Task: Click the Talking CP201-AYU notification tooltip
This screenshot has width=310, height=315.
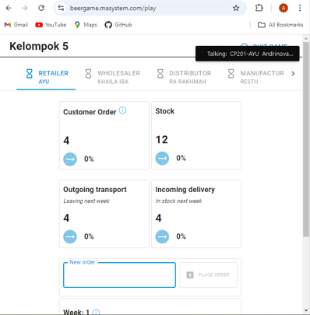Action: pyautogui.click(x=248, y=54)
